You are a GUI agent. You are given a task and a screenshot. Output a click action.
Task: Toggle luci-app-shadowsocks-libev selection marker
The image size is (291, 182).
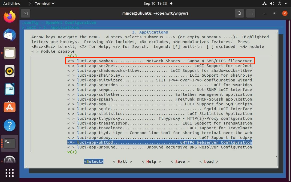coord(71,71)
